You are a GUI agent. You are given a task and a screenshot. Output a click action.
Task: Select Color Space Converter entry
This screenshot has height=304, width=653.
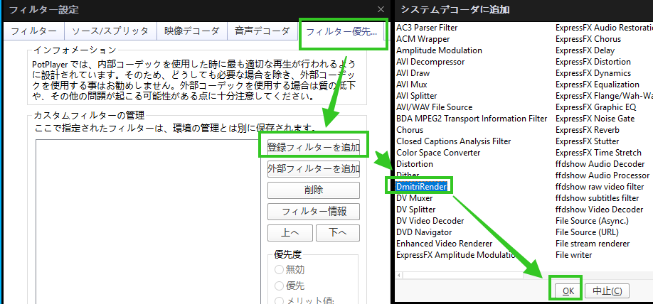(x=438, y=153)
